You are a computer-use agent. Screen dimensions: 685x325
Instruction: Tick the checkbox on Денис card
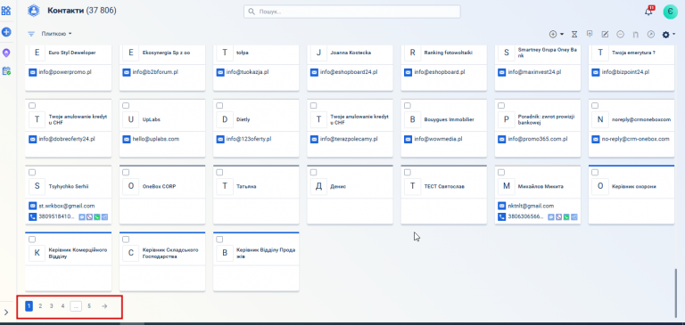point(314,173)
